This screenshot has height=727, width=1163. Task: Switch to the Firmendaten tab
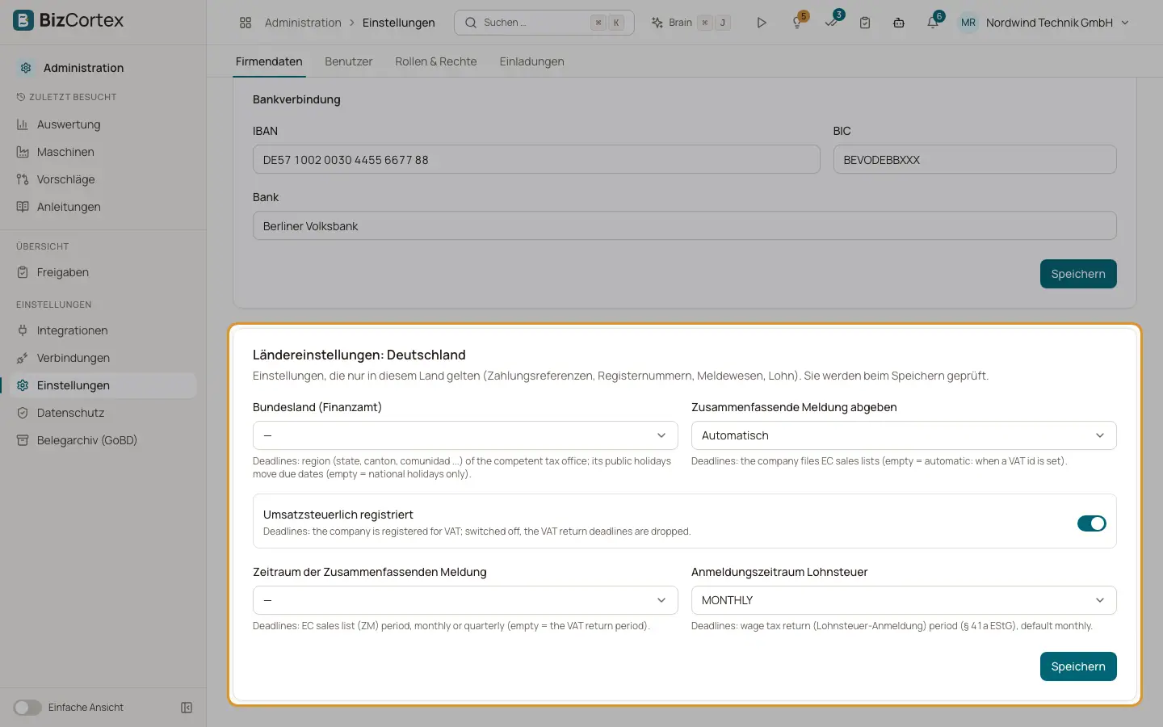point(269,61)
